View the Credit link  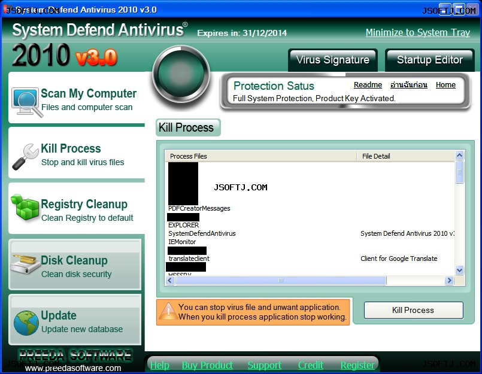click(311, 365)
